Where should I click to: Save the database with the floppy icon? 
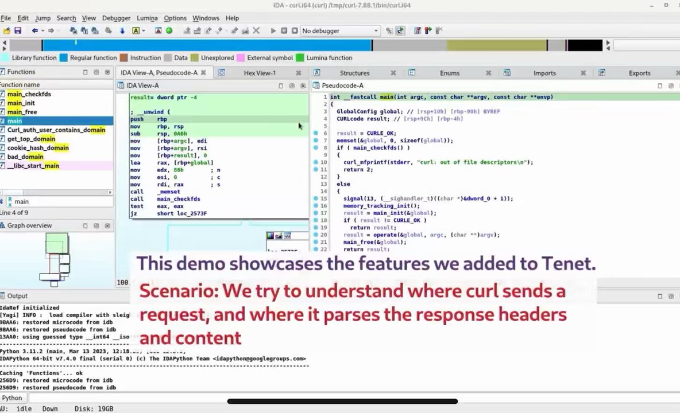click(18, 31)
